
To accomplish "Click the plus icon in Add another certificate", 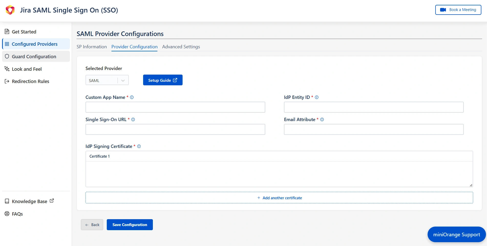I will point(259,198).
